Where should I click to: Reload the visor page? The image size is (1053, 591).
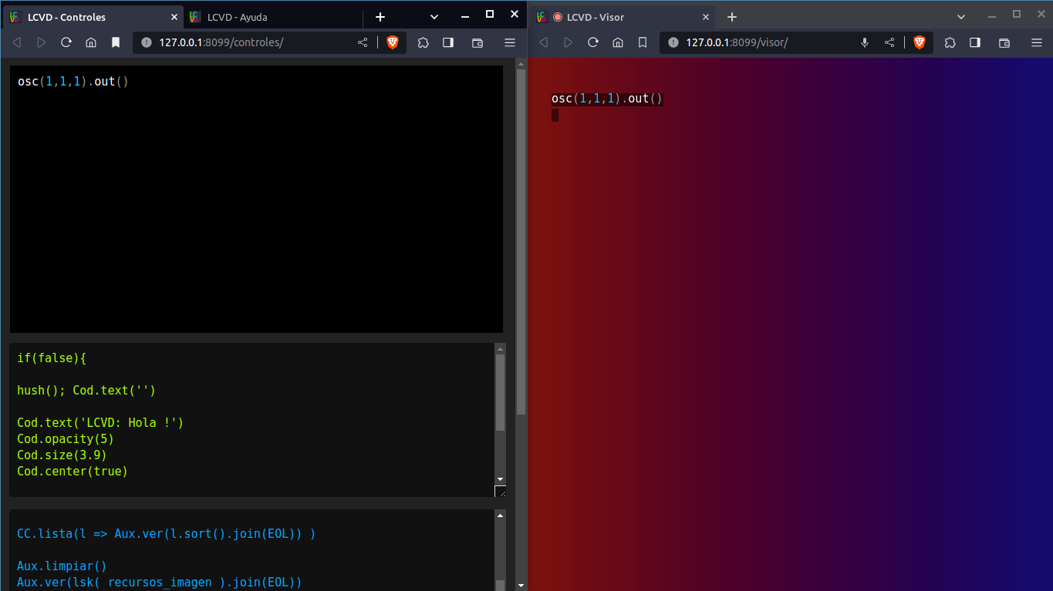tap(593, 42)
